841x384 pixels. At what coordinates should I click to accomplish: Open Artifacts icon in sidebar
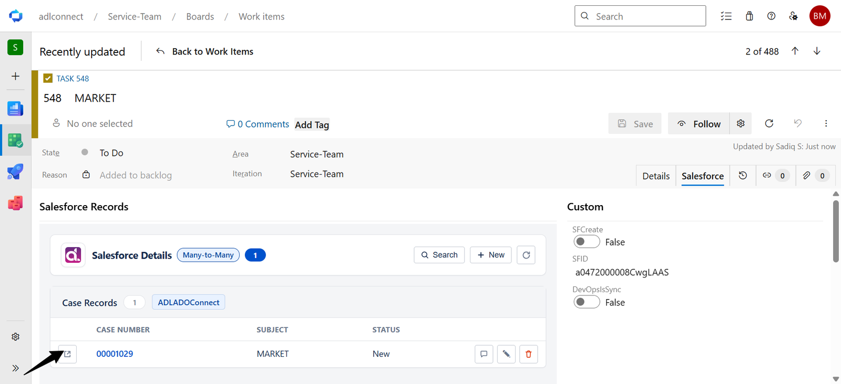pos(15,203)
